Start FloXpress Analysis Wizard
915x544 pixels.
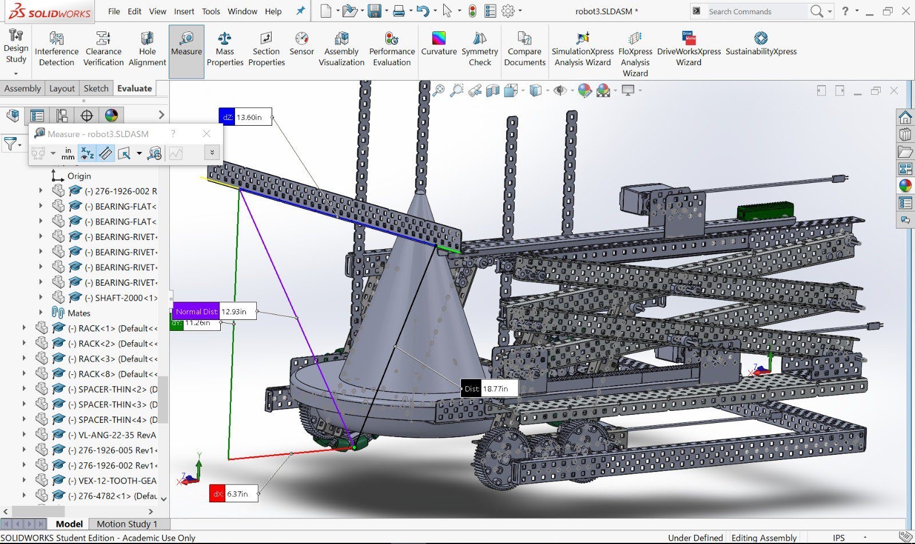click(635, 54)
